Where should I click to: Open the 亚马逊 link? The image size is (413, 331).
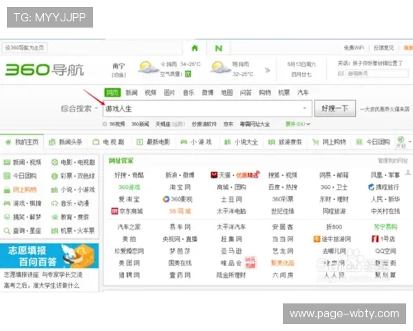pyautogui.click(x=231, y=251)
